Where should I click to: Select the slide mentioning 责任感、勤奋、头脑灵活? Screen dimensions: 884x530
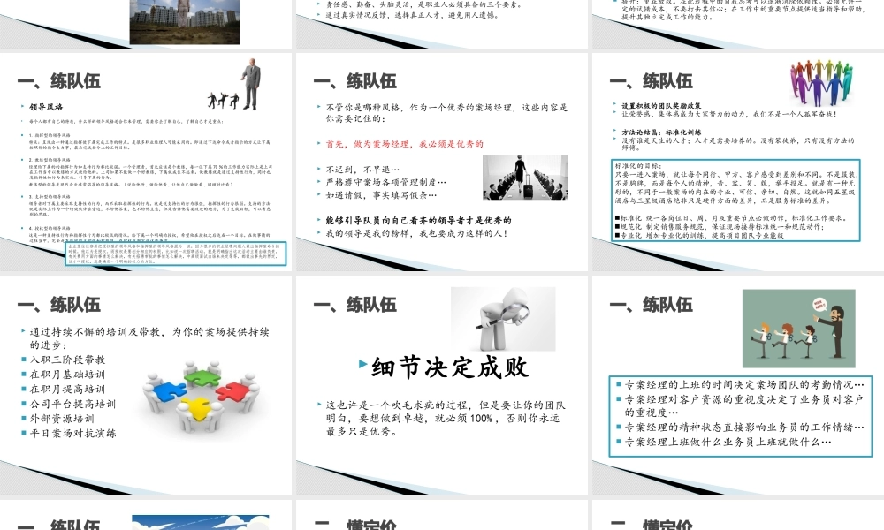(x=441, y=24)
